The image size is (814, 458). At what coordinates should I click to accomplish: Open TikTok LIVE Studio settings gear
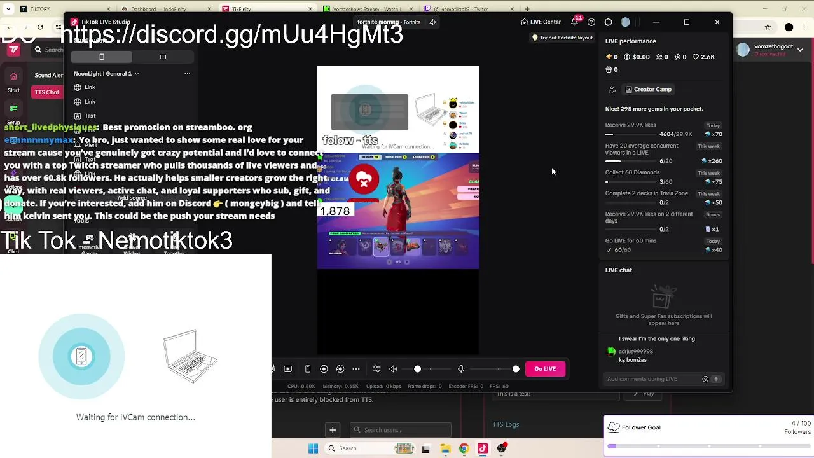(609, 22)
